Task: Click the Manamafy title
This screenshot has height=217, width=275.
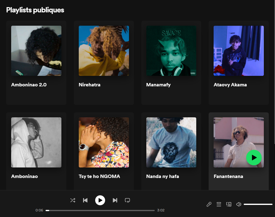Action: click(x=158, y=85)
